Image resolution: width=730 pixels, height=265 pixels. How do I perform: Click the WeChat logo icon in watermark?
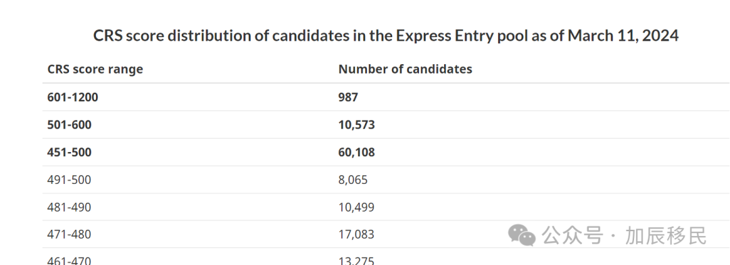[522, 235]
